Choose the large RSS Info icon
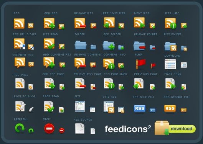 171,23
